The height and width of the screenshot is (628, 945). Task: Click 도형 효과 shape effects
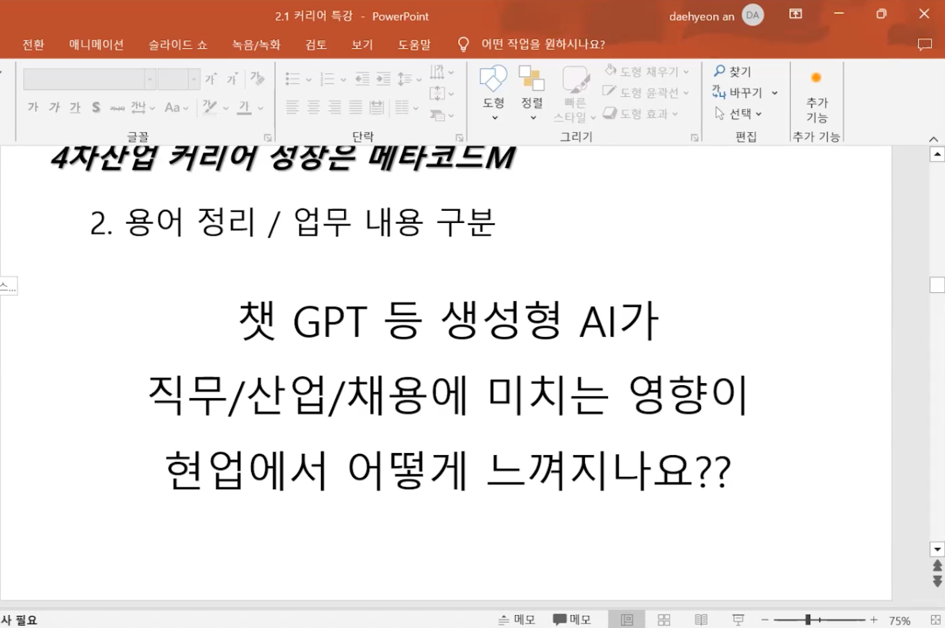point(641,113)
